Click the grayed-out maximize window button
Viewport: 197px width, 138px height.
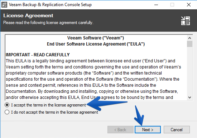pos(172,5)
